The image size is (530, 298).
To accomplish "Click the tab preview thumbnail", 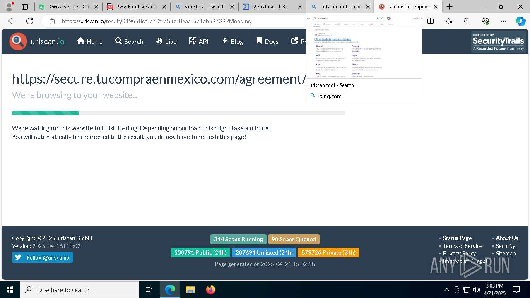I will (364, 46).
